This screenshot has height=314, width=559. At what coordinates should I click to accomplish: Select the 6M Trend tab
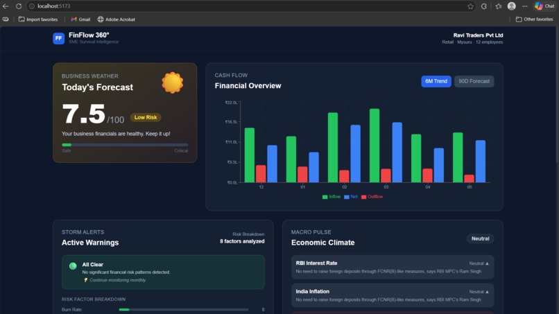click(x=436, y=81)
